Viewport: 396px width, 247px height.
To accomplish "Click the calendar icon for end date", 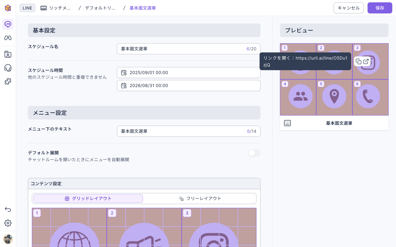I will (124, 86).
